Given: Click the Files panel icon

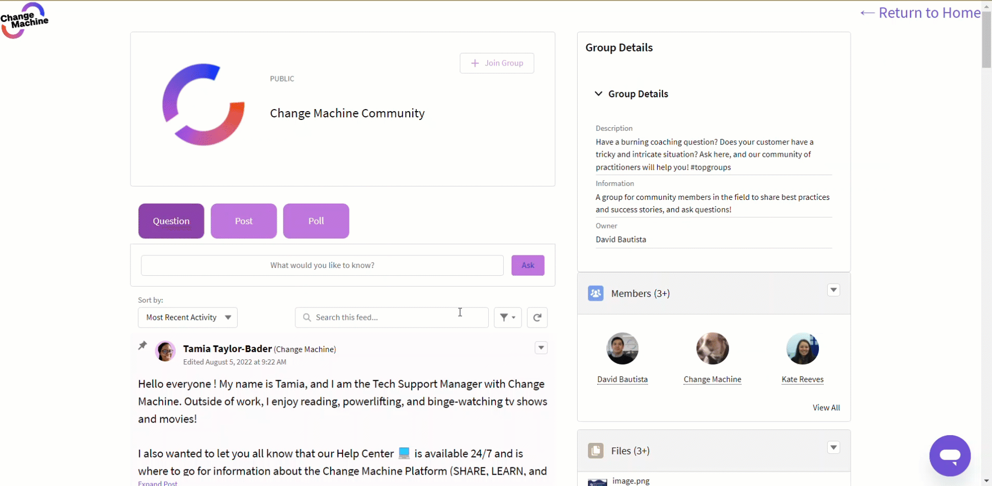Looking at the screenshot, I should [x=595, y=451].
